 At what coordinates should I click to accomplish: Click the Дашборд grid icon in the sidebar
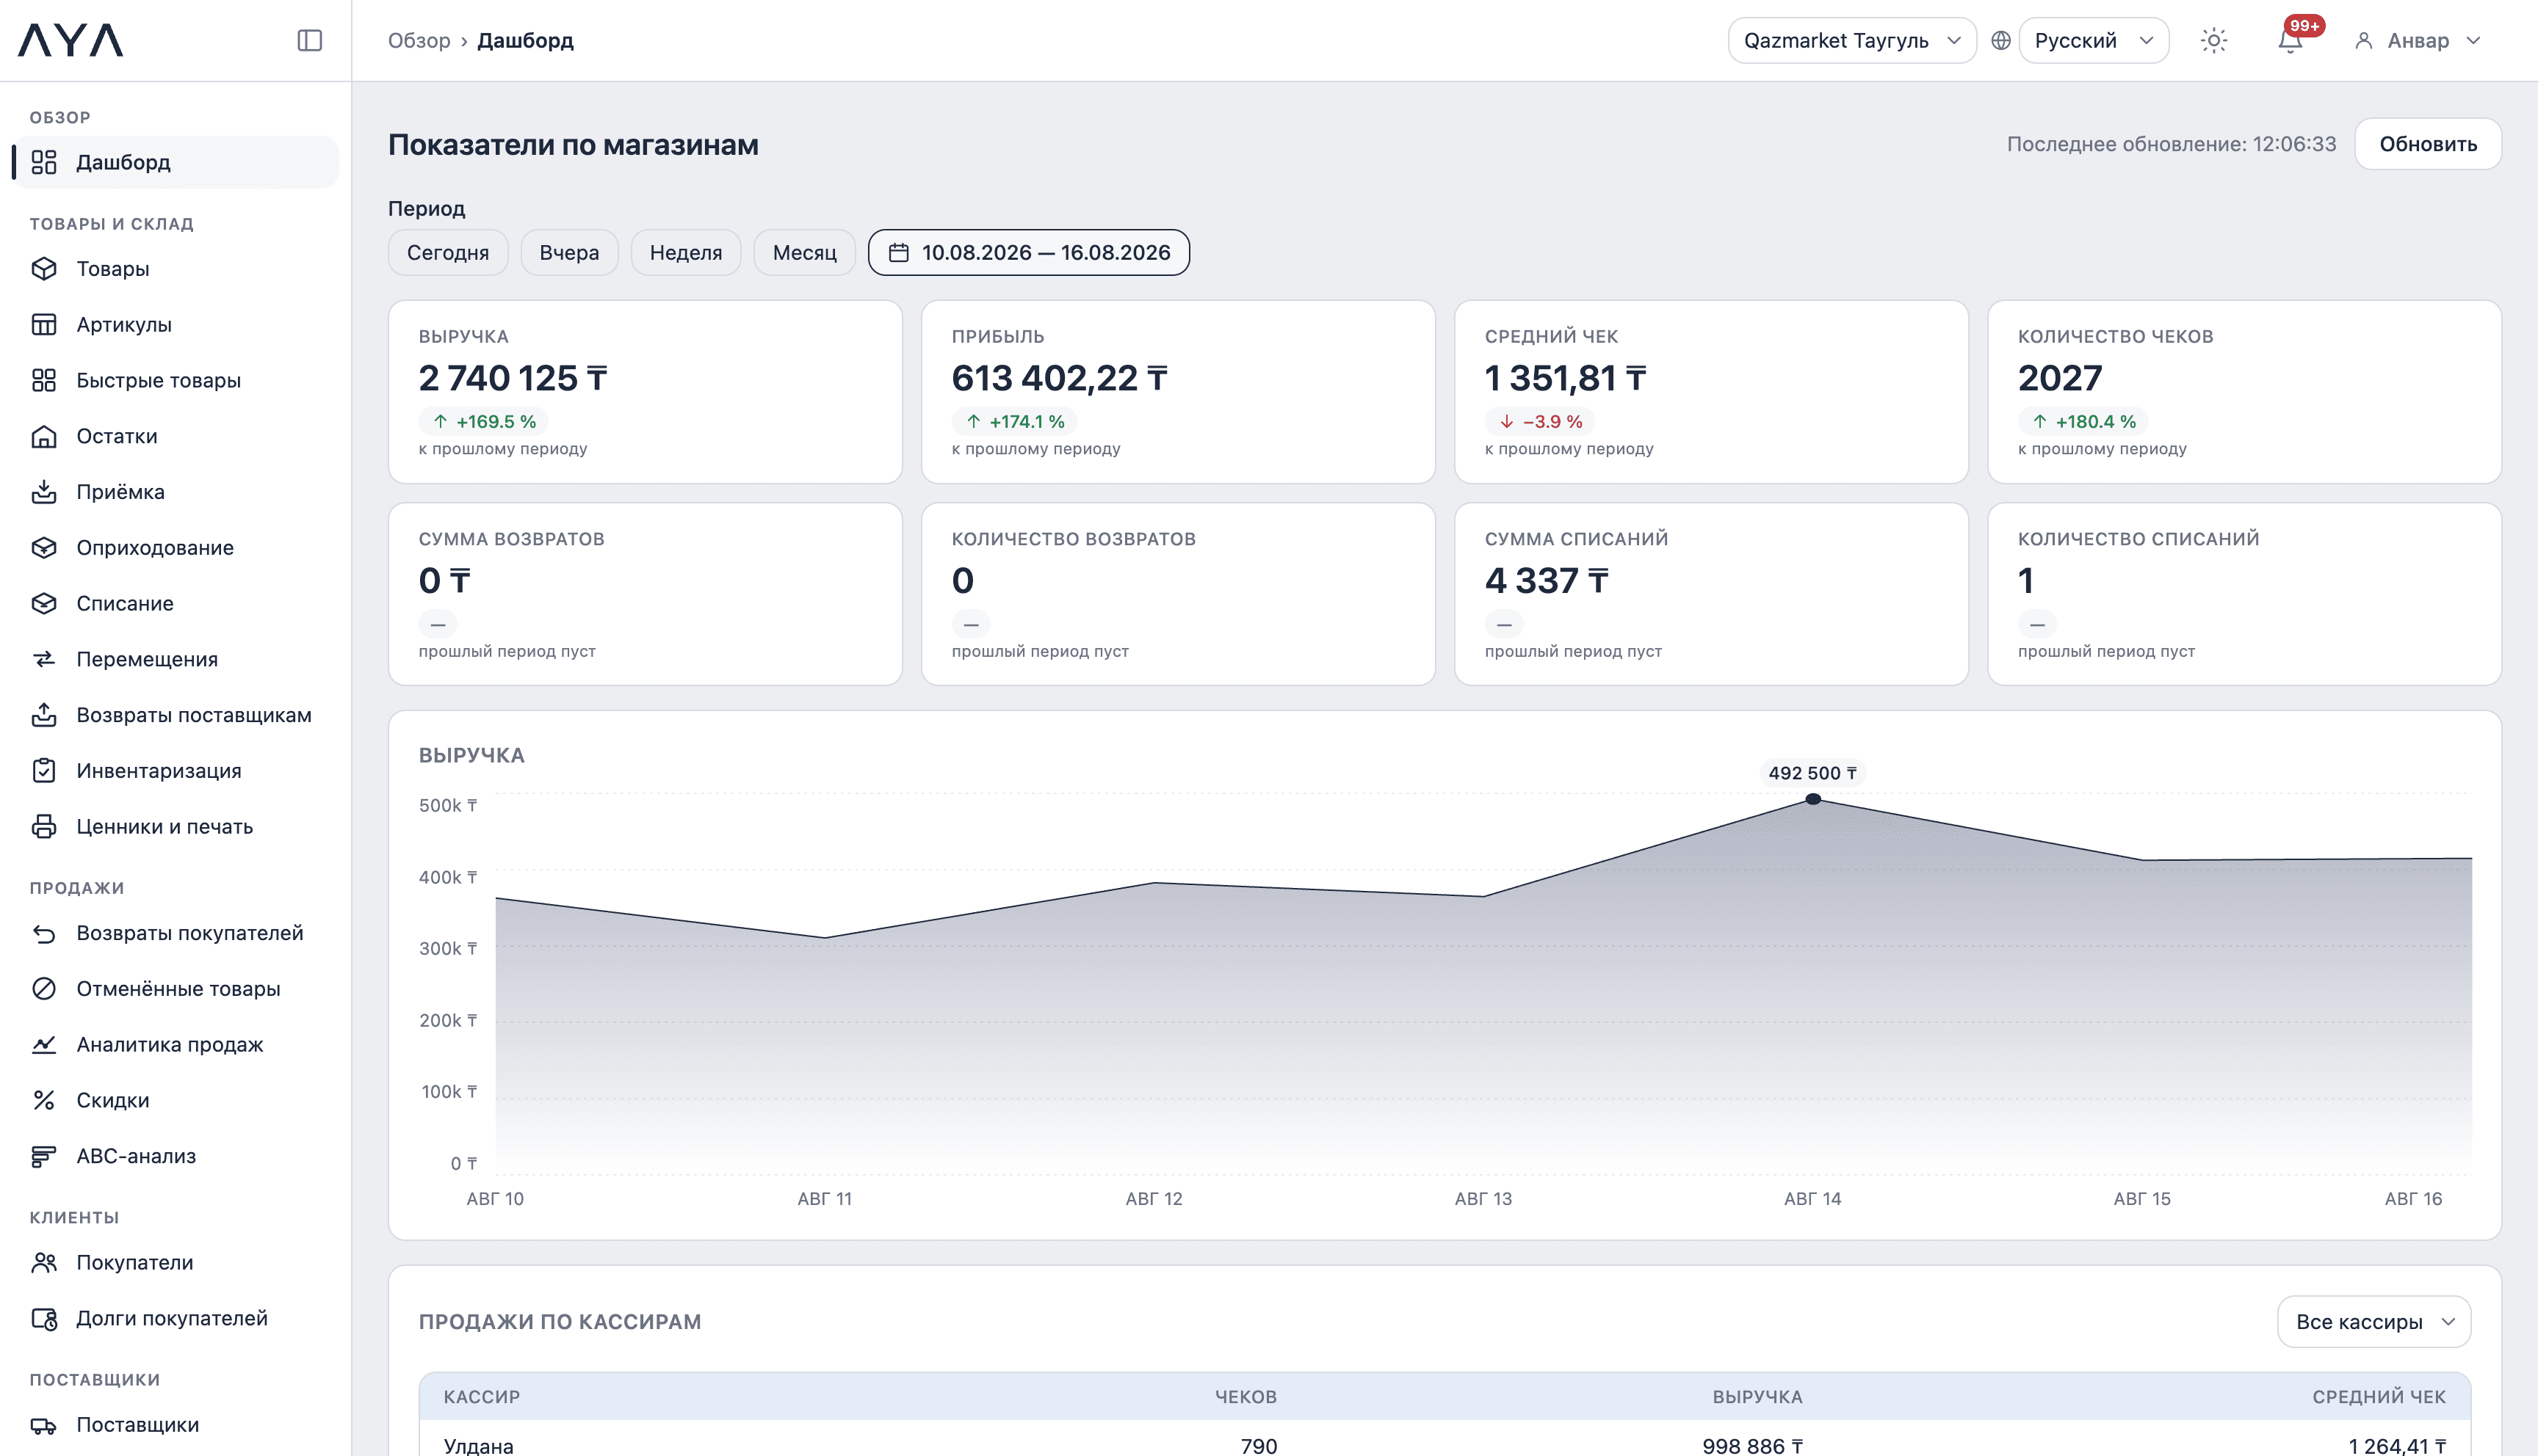44,162
